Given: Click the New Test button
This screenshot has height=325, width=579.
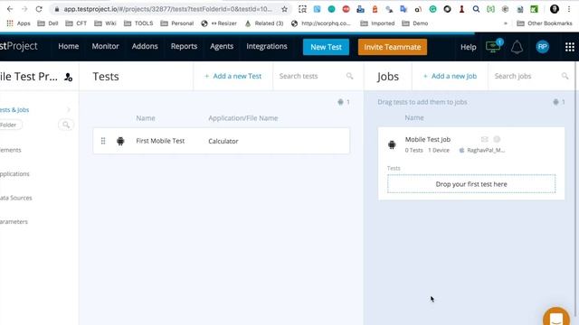Looking at the screenshot, I should (x=326, y=47).
